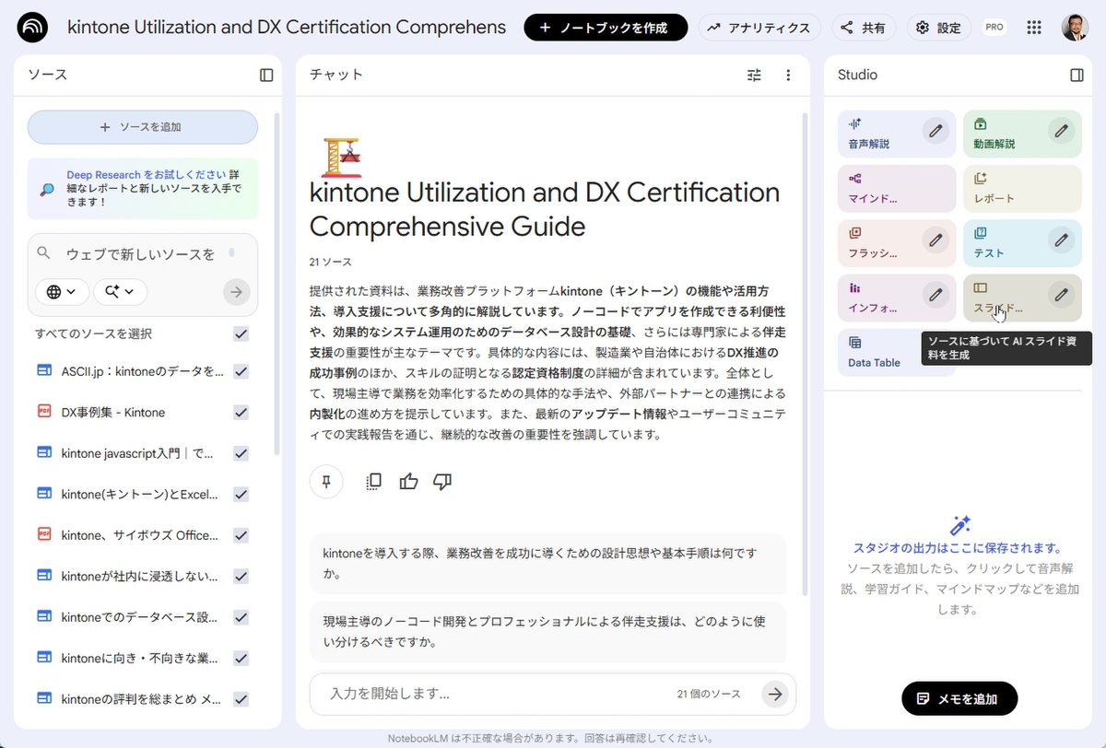Open the web source globe dropdown

62,292
